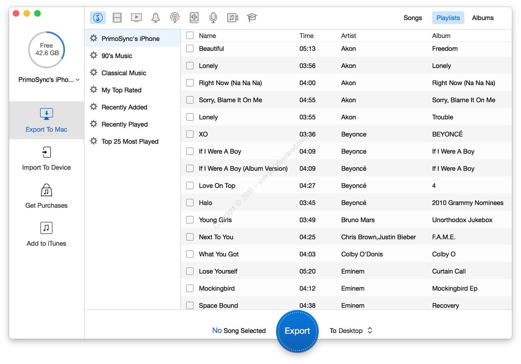The width and height of the screenshot is (521, 364).
Task: Check the box for Mockingbird
Action: (190, 288)
